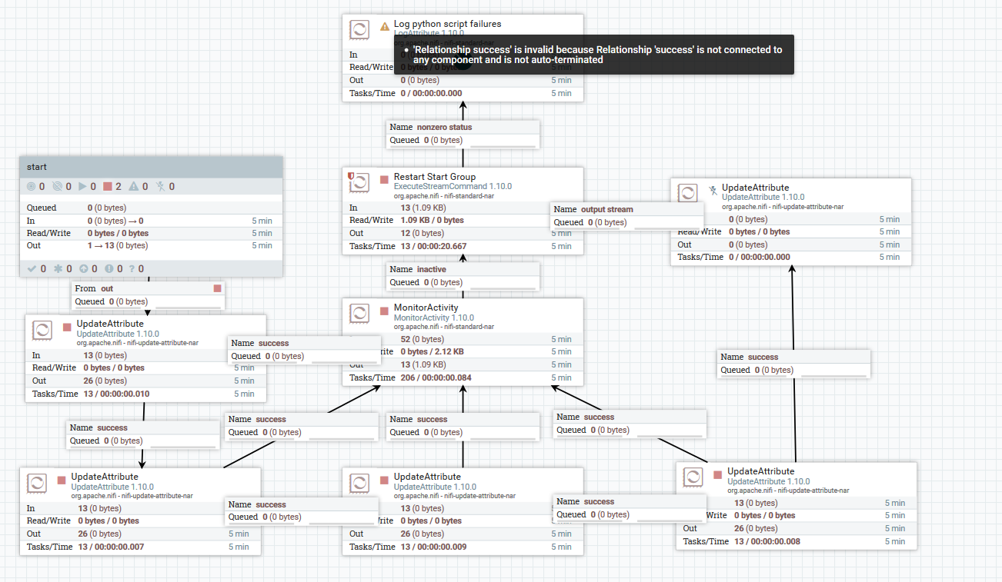
Task: Click the Restart Start Group processor icon
Action: (x=359, y=183)
